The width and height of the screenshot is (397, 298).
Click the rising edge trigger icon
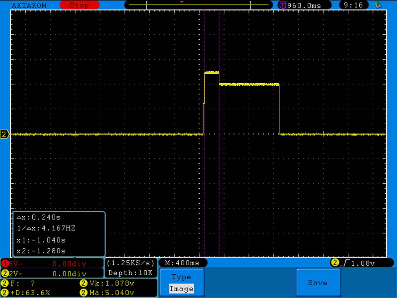click(345, 263)
